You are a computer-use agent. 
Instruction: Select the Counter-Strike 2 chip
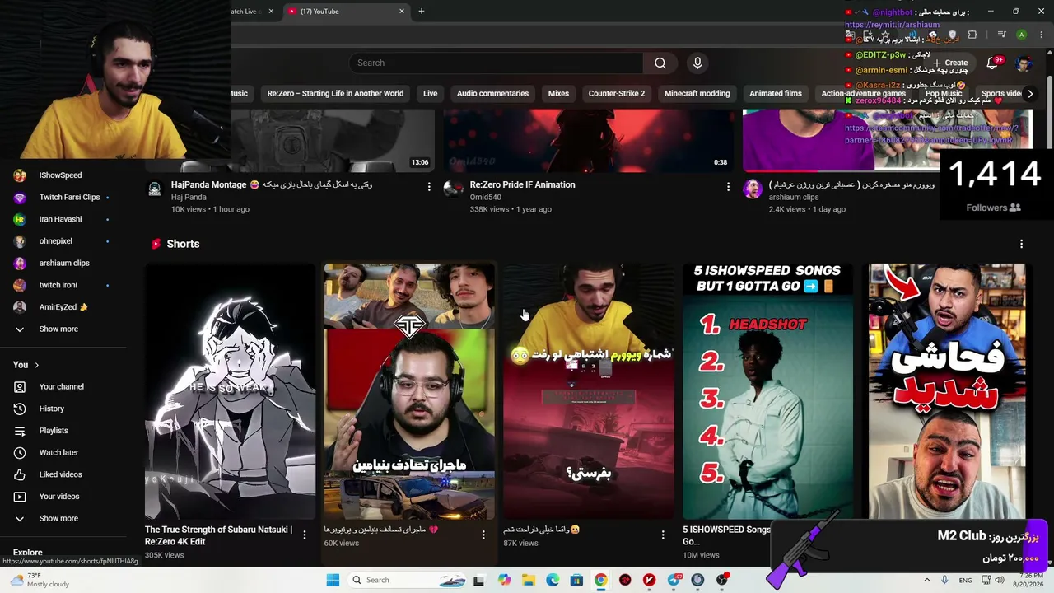tap(617, 94)
